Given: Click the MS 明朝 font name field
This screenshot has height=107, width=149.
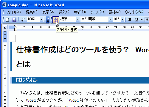Looking at the screenshot, I should (x=94, y=19).
